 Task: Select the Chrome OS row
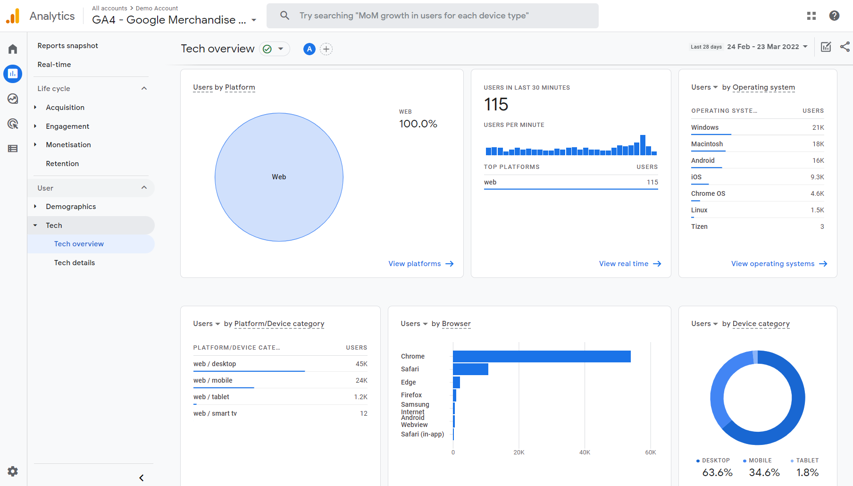(758, 193)
